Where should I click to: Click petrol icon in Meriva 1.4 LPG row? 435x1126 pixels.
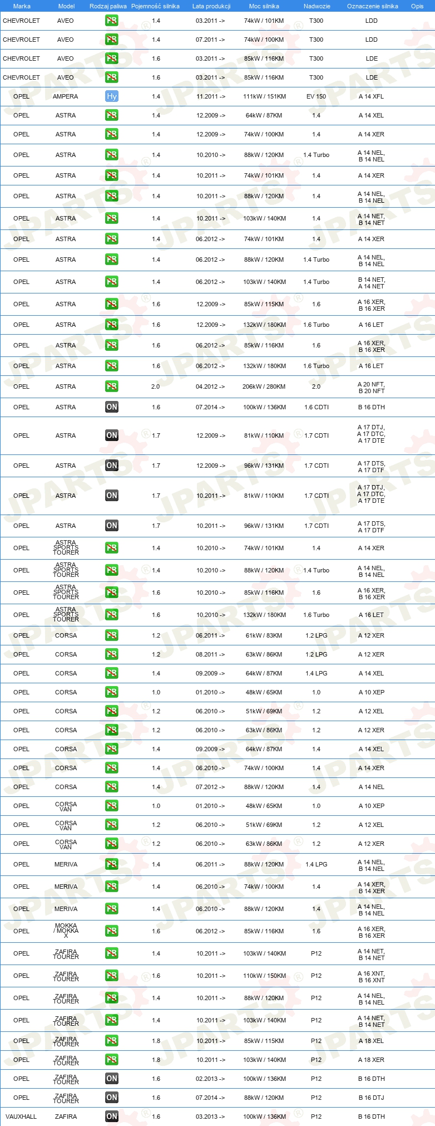(111, 864)
